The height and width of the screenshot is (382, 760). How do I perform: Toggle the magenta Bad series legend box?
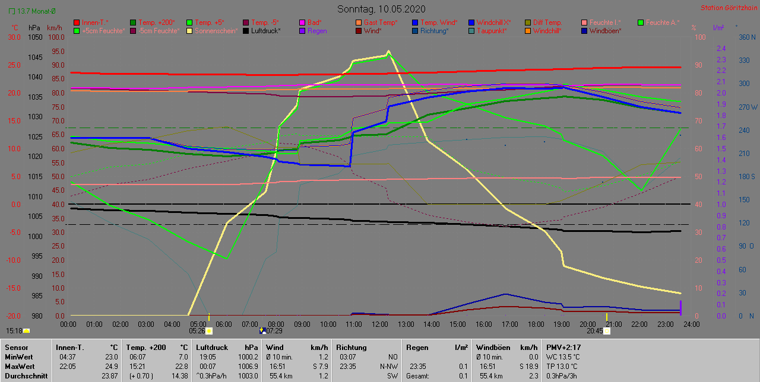pos(302,23)
